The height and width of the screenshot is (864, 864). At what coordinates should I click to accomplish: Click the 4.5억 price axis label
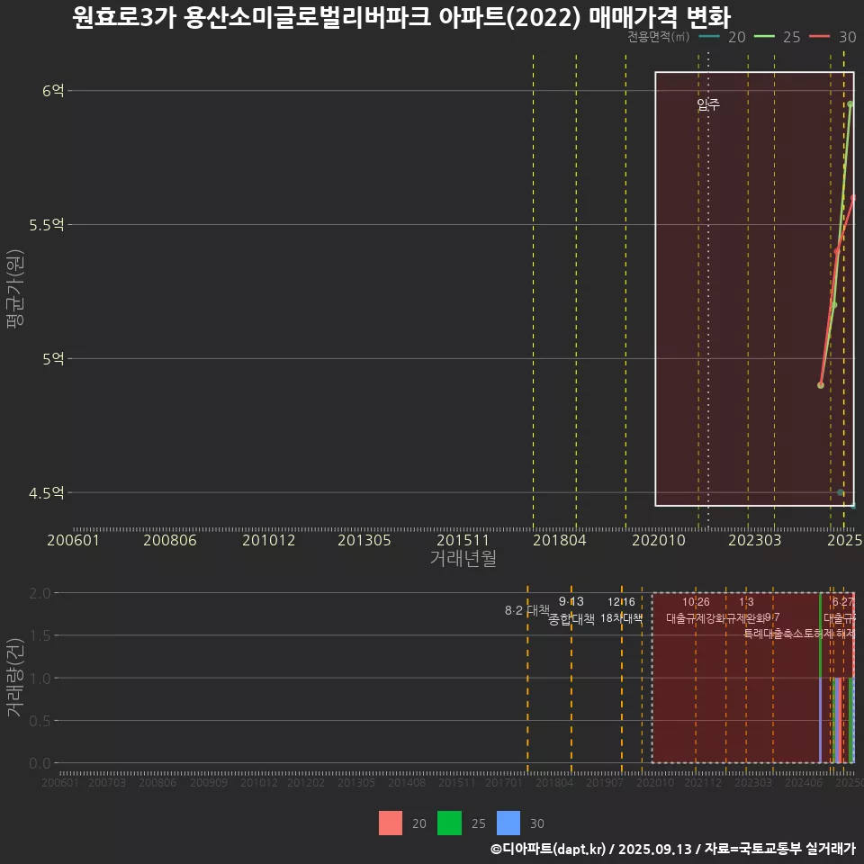point(47,492)
